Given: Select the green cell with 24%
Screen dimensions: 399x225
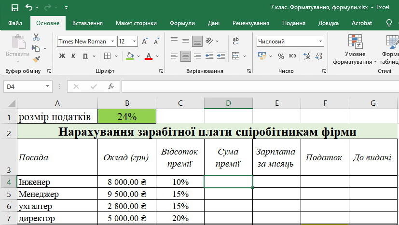Looking at the screenshot, I should (x=127, y=116).
